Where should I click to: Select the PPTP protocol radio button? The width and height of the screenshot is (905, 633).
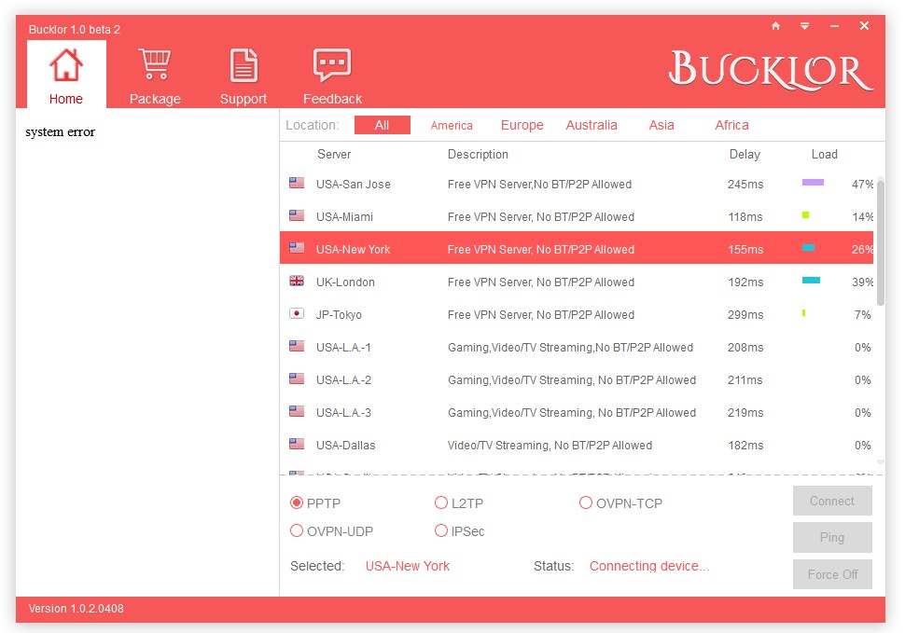[297, 502]
